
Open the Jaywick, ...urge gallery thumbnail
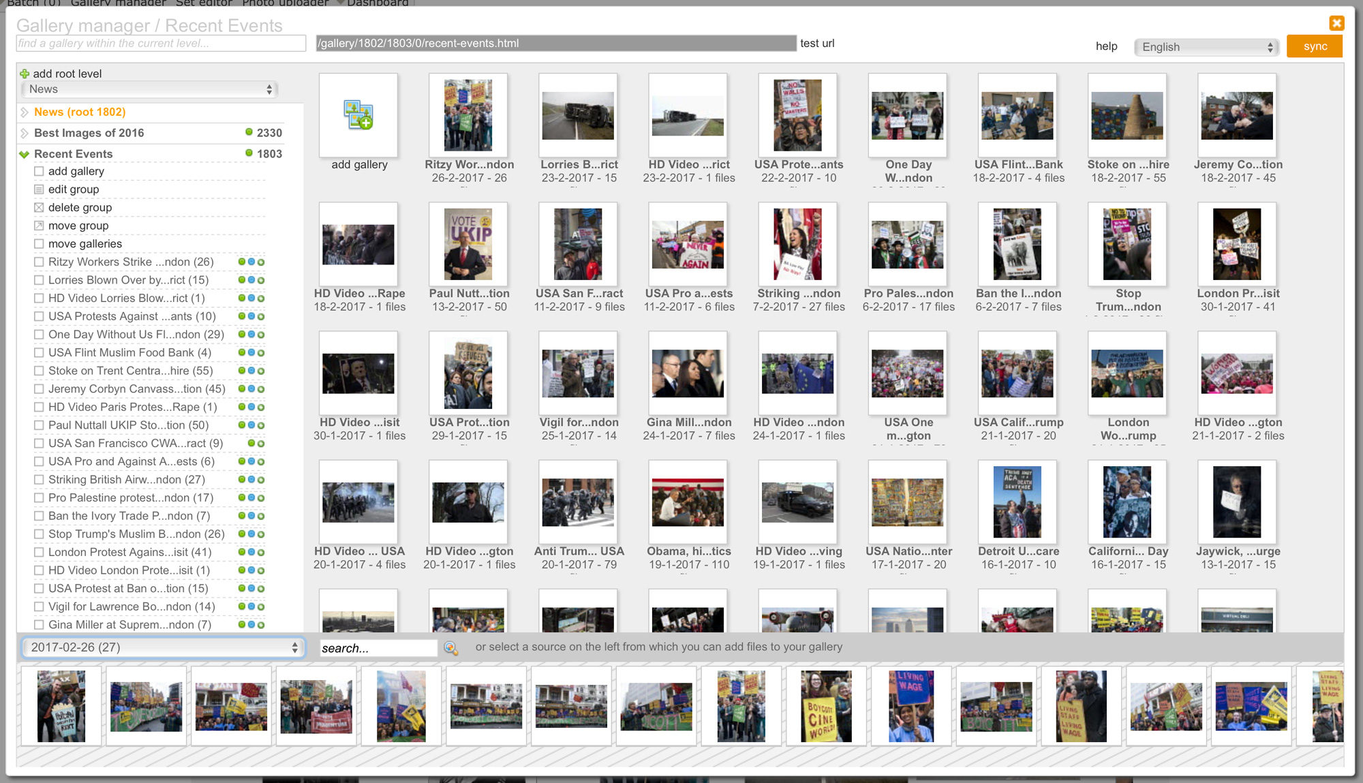tap(1237, 502)
